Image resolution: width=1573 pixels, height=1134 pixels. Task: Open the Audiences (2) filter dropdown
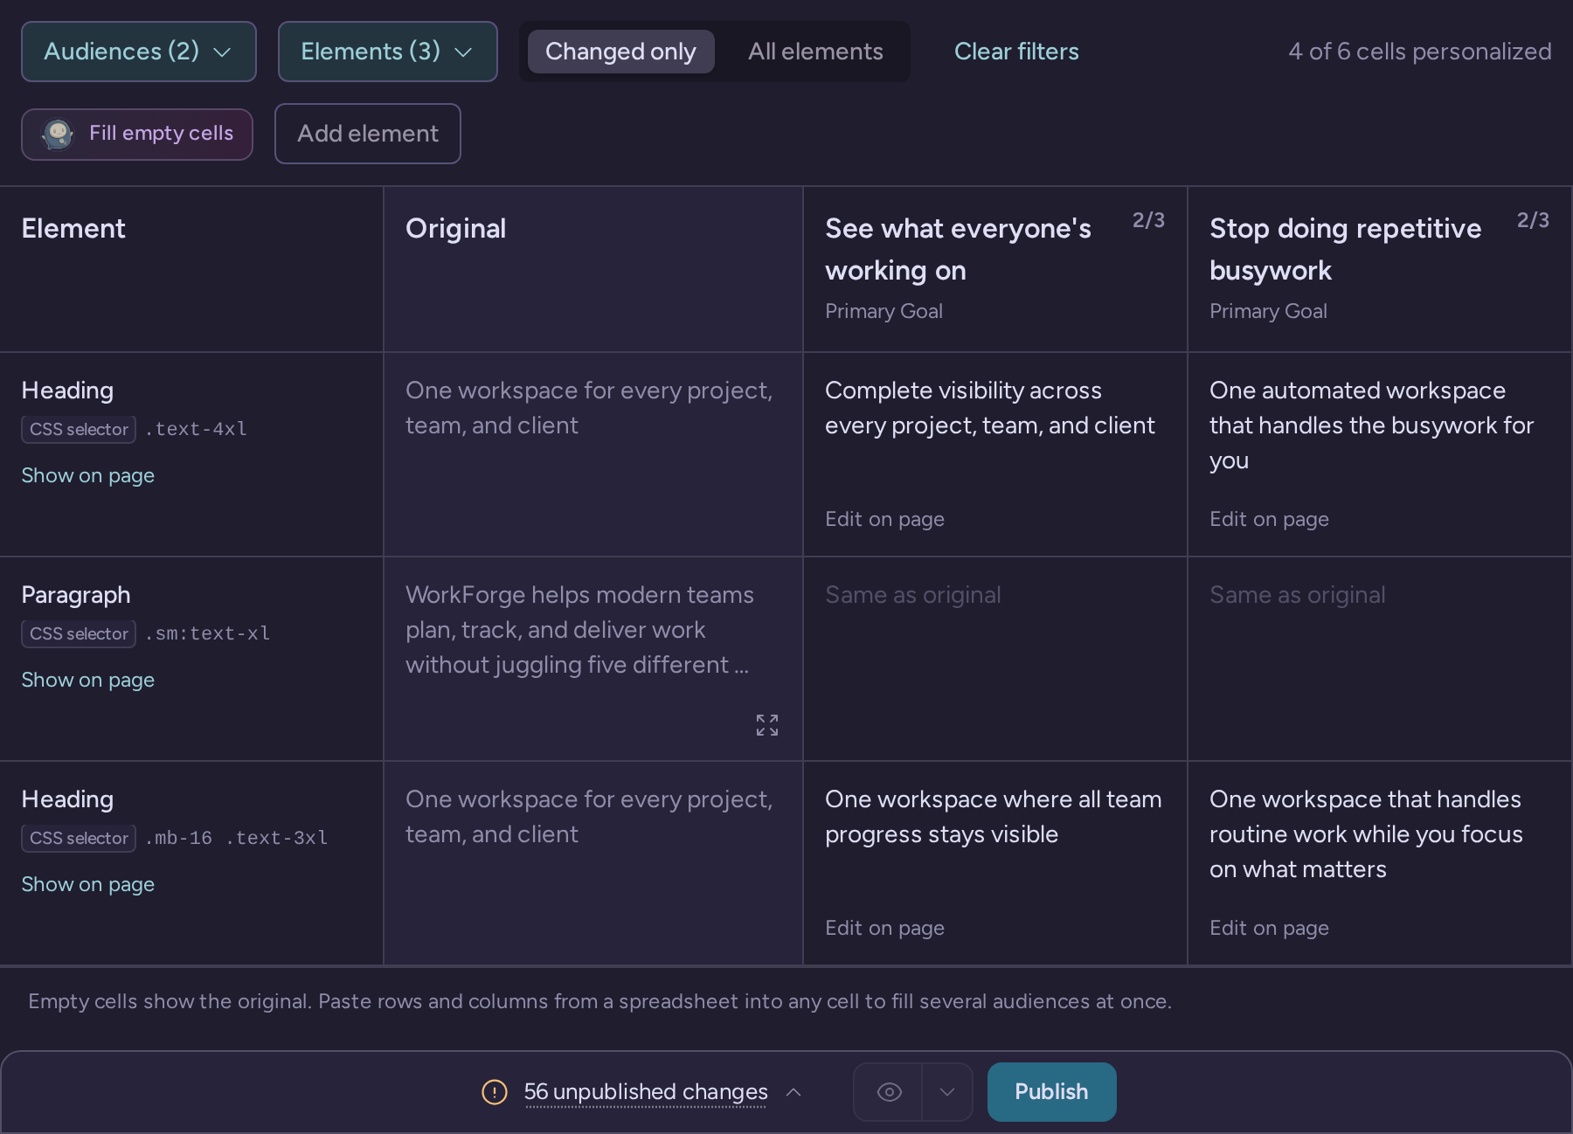[139, 52]
